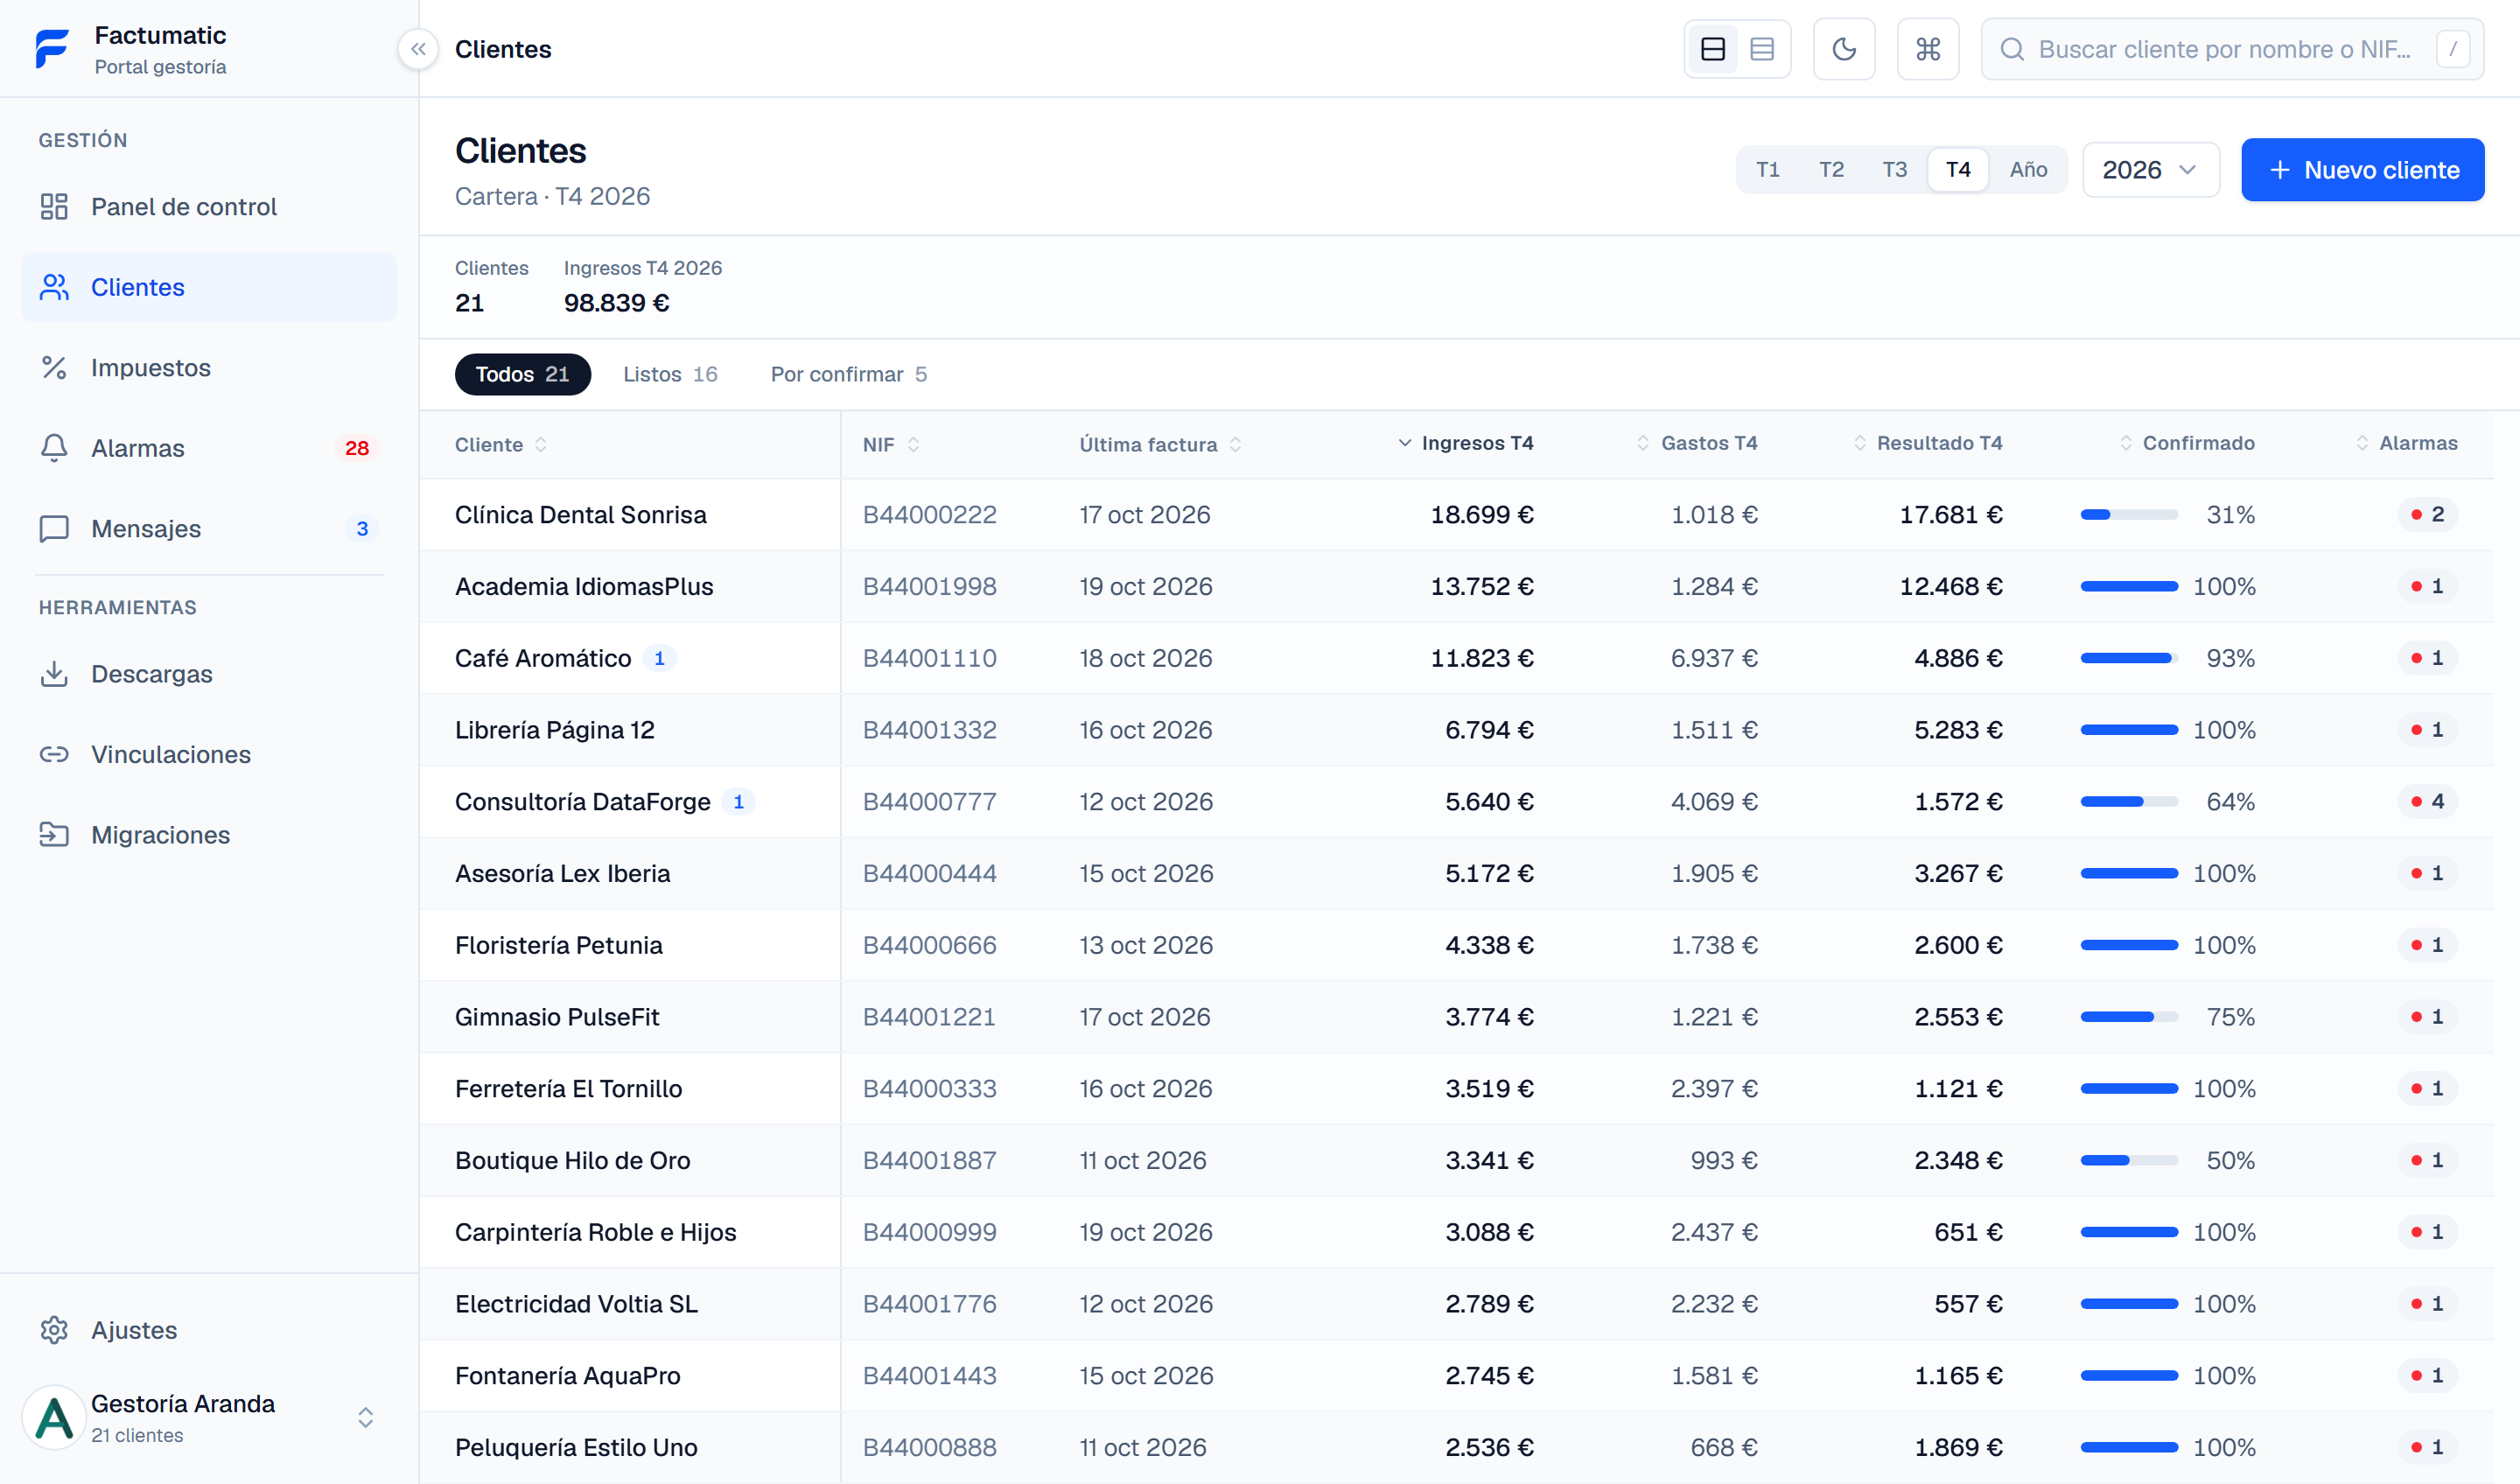Click Nuevo cliente button

(2362, 170)
